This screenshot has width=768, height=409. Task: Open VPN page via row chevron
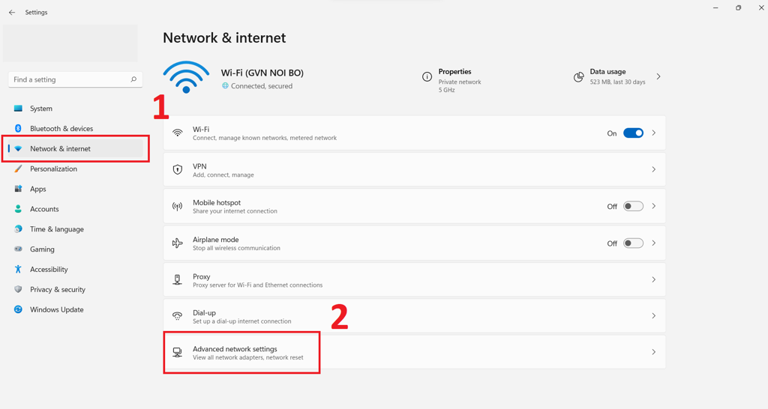click(x=653, y=169)
